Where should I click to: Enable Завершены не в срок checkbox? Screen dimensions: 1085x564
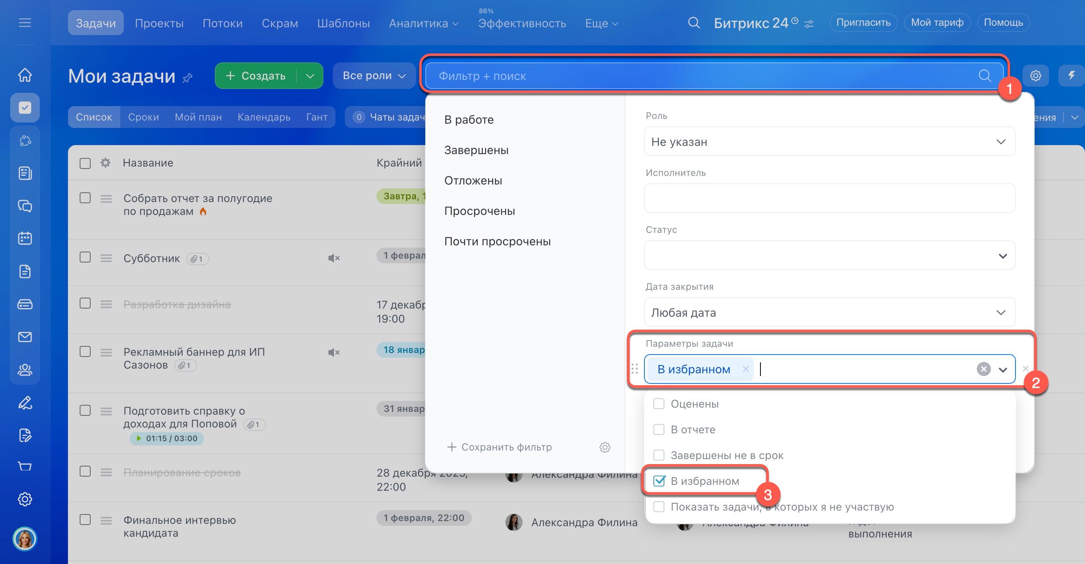(x=659, y=455)
